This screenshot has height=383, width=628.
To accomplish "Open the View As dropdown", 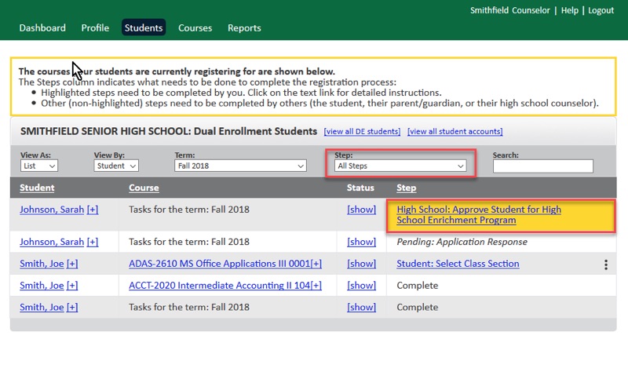I will point(39,166).
